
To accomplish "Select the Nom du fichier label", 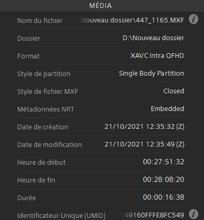I will [40, 21].
